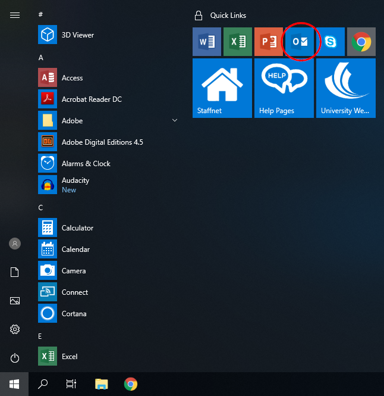The image size is (384, 396).
Task: Launch Skype from the Quick Links tiles
Action: coord(331,42)
